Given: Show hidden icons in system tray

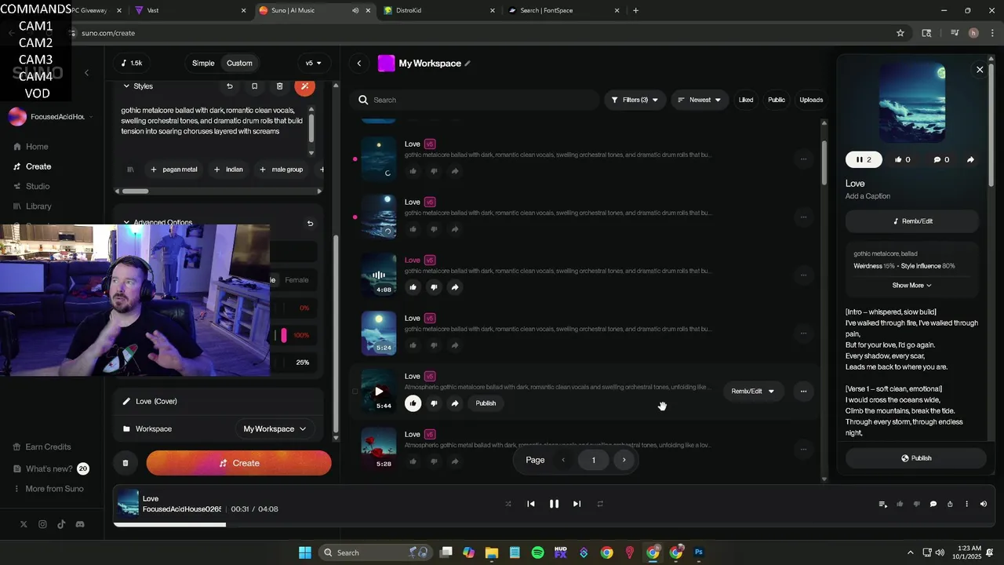Looking at the screenshot, I should click(910, 552).
